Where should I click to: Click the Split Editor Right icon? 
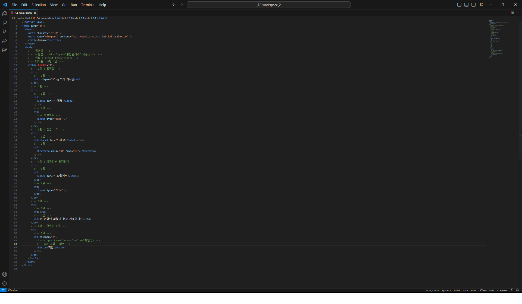[x=512, y=13]
